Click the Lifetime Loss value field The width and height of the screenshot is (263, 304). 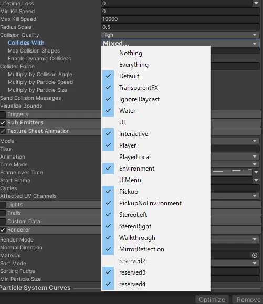click(x=176, y=3)
